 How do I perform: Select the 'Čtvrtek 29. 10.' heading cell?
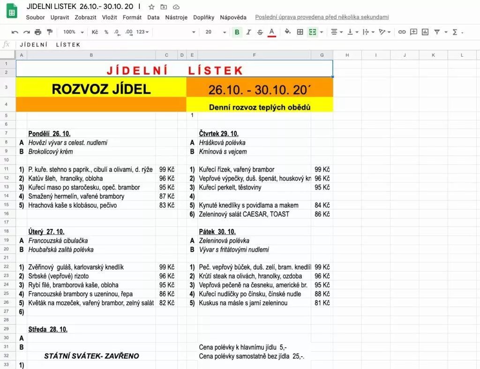[254, 134]
